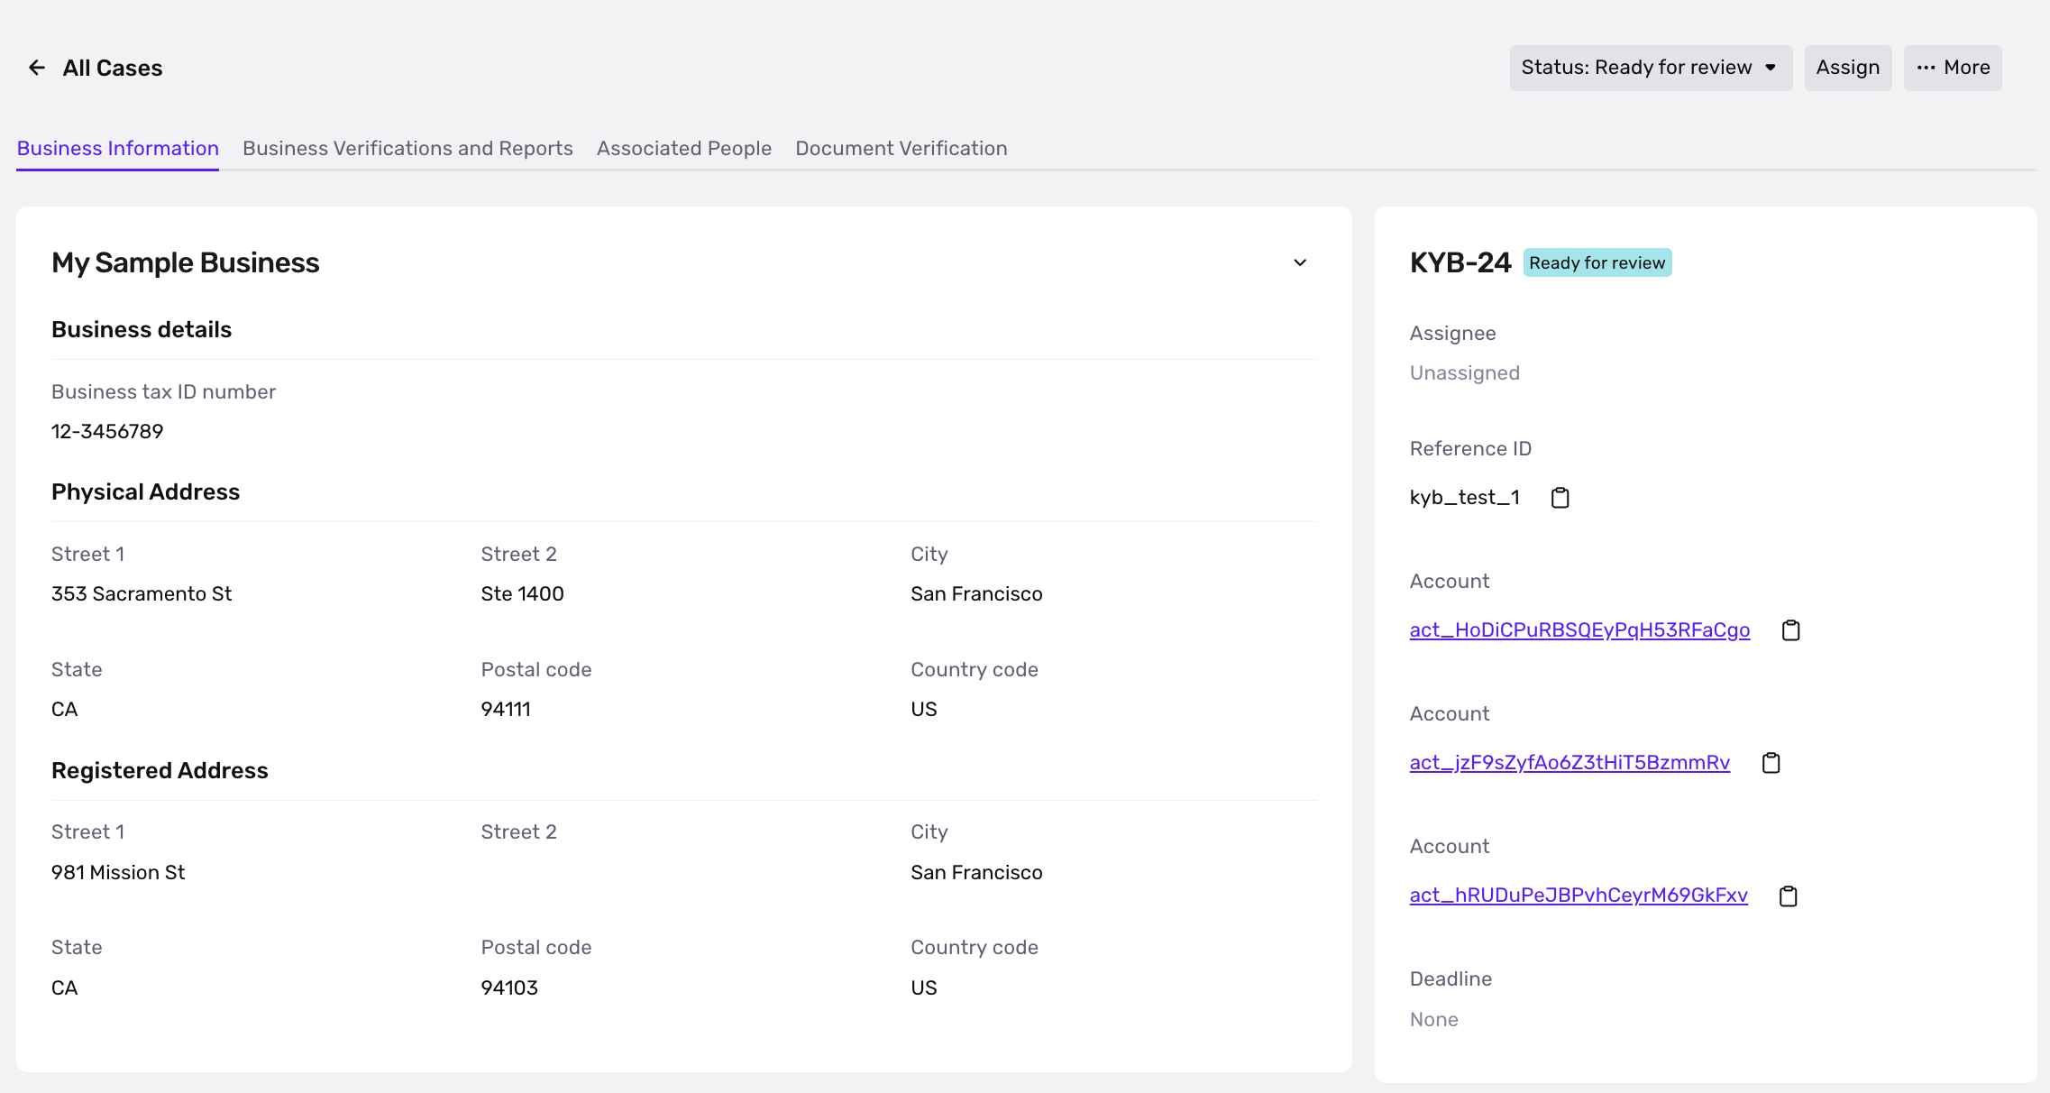Collapse the My Sample Business section

1299,262
